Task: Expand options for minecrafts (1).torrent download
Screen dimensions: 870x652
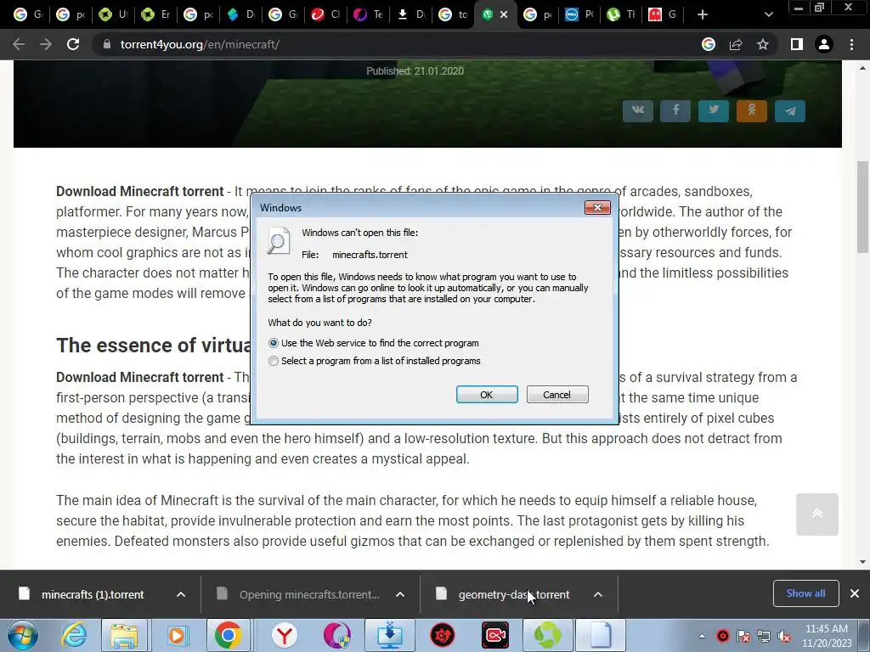Action: (x=181, y=594)
